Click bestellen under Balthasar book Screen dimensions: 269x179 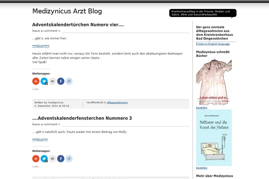tap(202, 168)
